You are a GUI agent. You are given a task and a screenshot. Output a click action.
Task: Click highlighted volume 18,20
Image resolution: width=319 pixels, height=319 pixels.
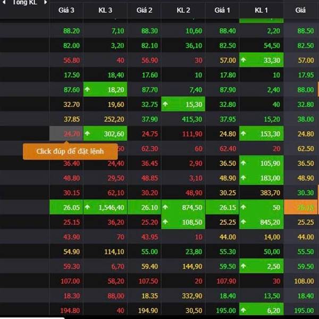[105, 89]
